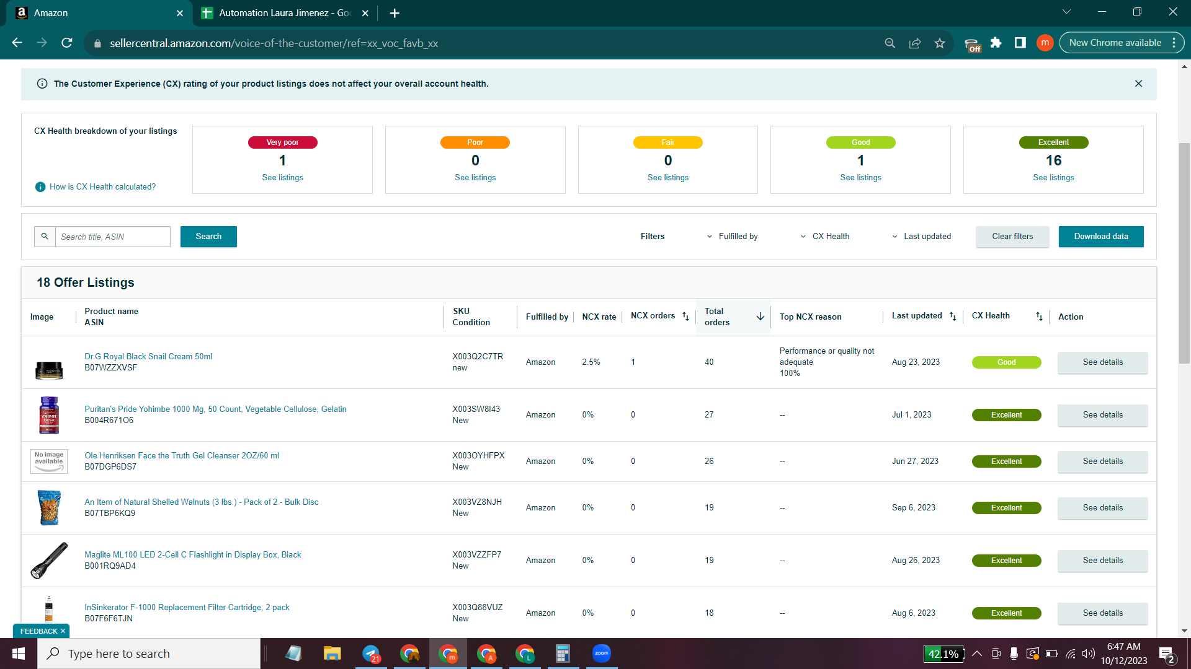Open Dr.G Royal Black Snail Cream product link
This screenshot has height=669, width=1191.
[x=148, y=357]
